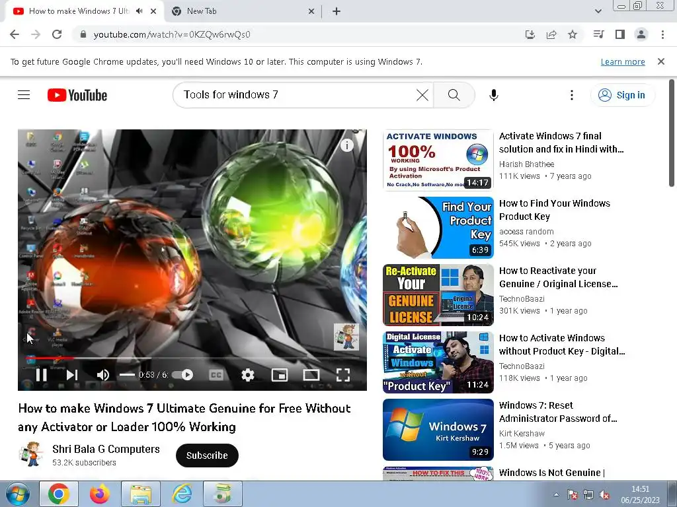Viewport: 677px width, 507px height.
Task: Open the muted volume tray icon
Action: (x=604, y=495)
